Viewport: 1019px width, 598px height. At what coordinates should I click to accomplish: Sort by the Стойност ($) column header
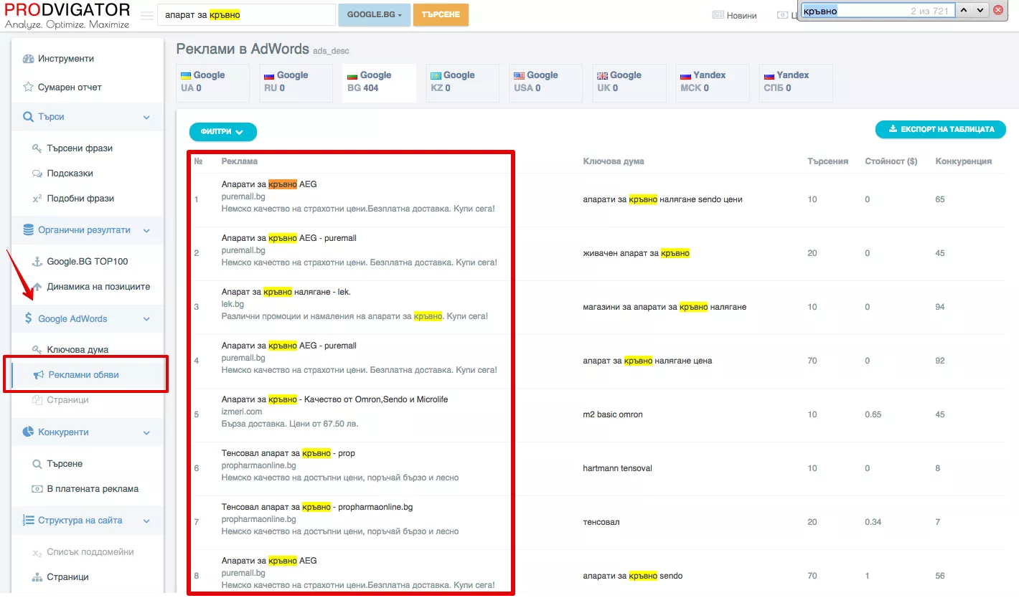click(x=891, y=161)
